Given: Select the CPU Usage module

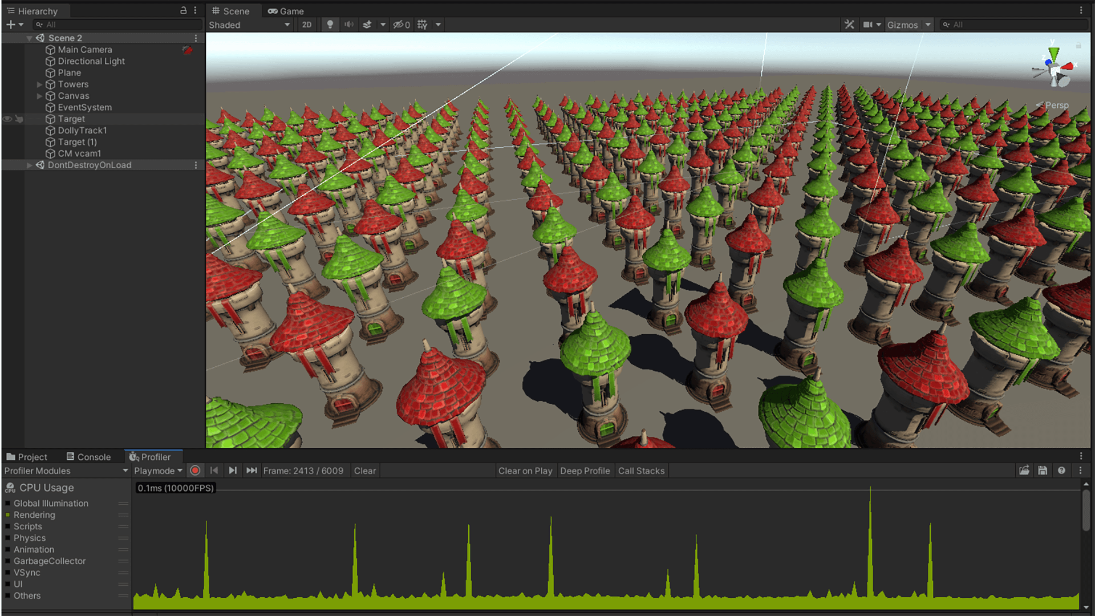Looking at the screenshot, I should (x=43, y=488).
